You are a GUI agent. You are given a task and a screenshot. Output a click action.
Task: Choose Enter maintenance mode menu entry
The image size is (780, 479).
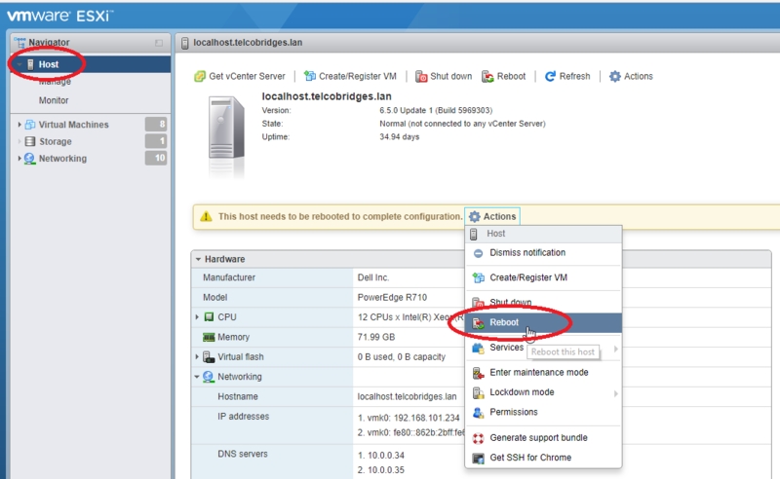tap(538, 372)
